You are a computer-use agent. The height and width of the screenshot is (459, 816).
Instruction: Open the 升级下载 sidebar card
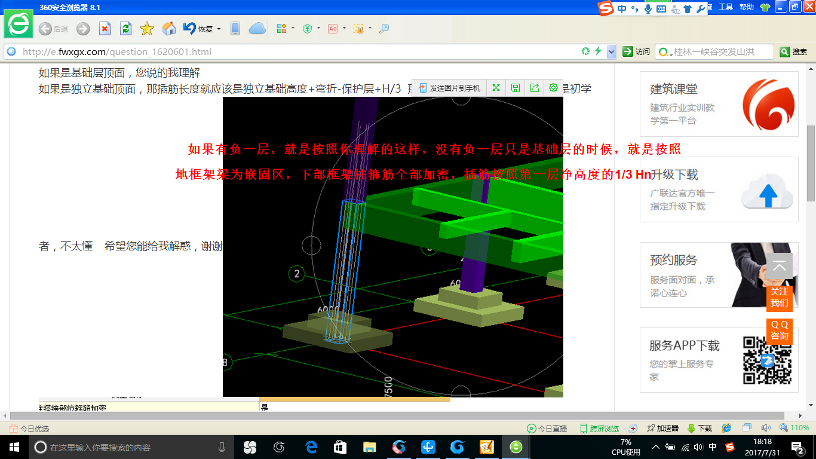(719, 189)
